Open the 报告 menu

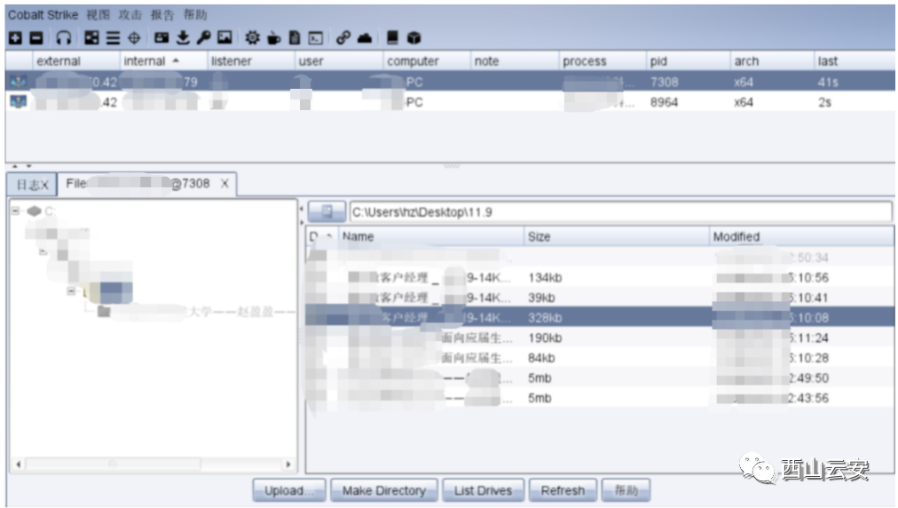162,15
